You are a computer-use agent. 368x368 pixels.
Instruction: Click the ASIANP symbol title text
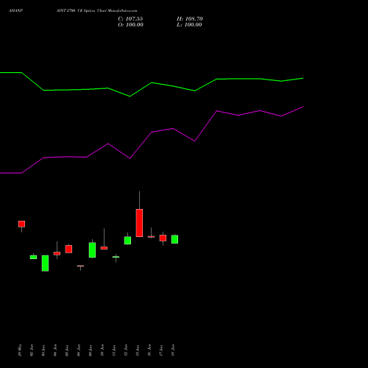pos(15,11)
